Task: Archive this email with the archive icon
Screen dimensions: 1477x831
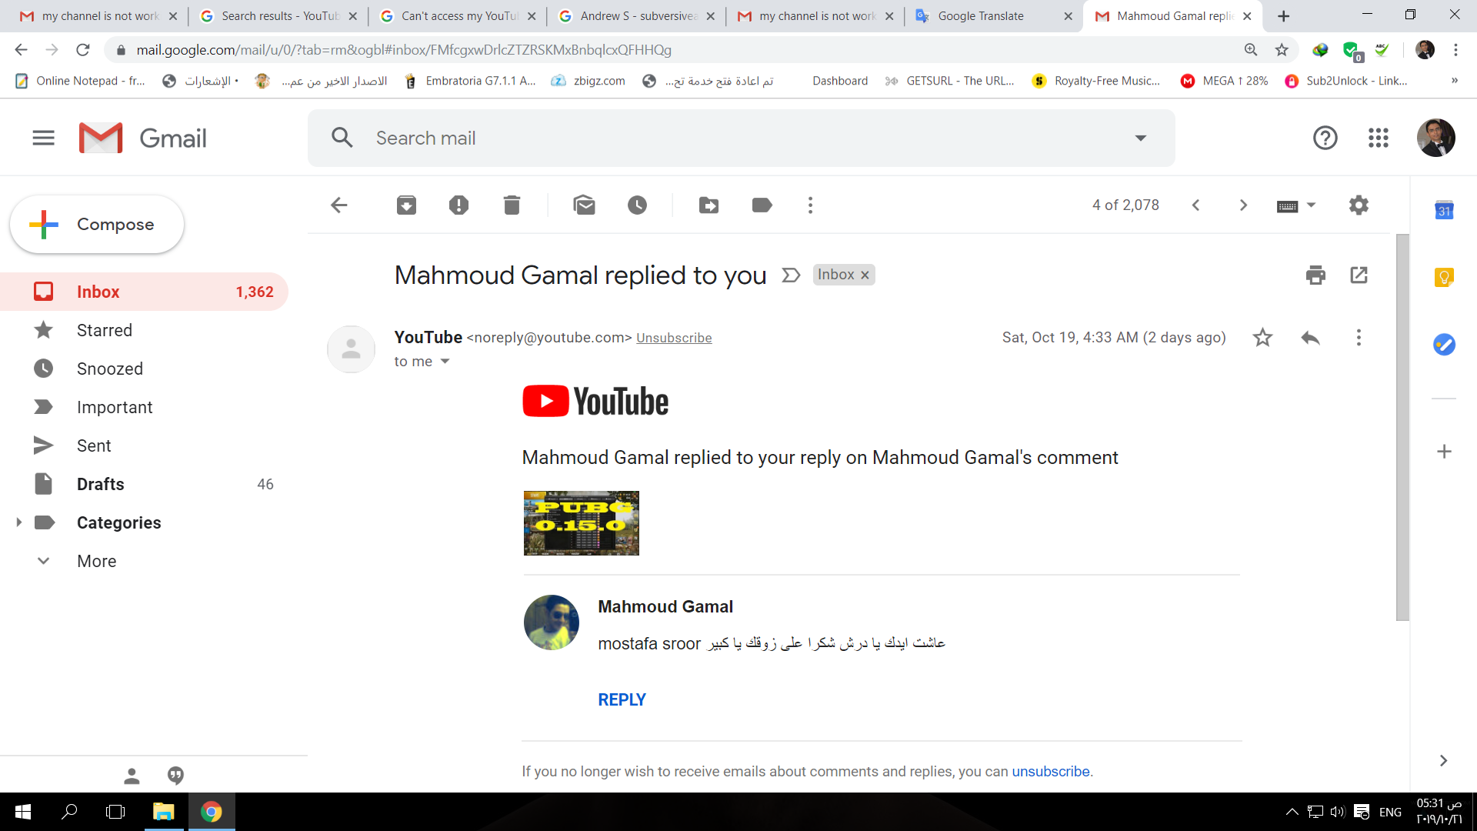Action: click(x=406, y=205)
